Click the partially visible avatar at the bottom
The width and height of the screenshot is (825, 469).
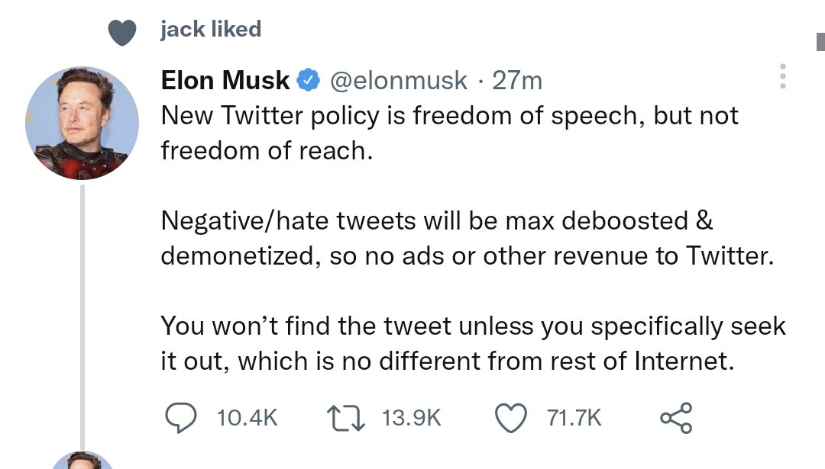tap(82, 460)
